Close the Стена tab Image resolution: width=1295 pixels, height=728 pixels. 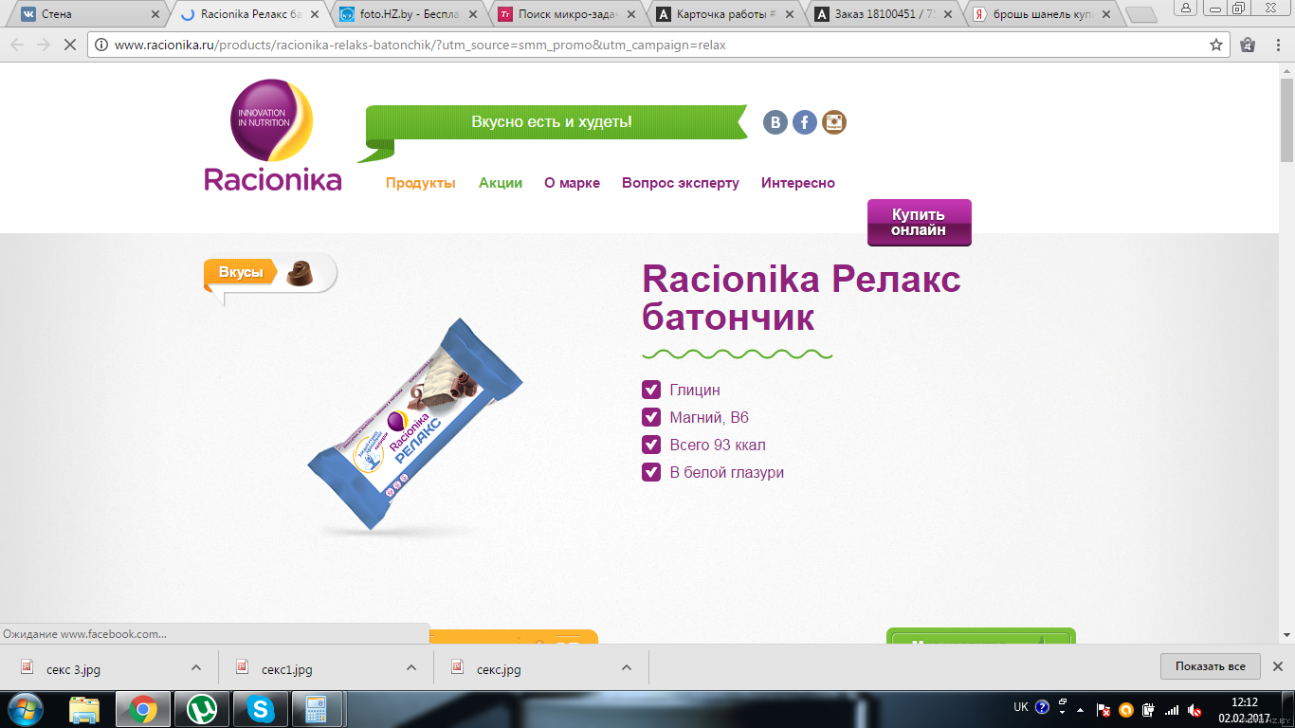[155, 14]
